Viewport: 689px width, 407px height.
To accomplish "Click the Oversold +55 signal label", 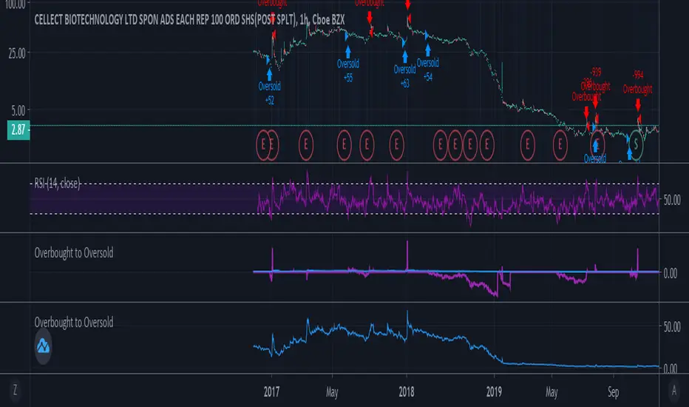I will [348, 70].
